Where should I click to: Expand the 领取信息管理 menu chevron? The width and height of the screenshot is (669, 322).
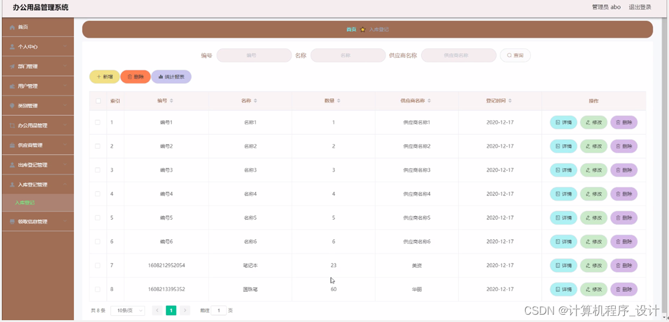pyautogui.click(x=65, y=221)
